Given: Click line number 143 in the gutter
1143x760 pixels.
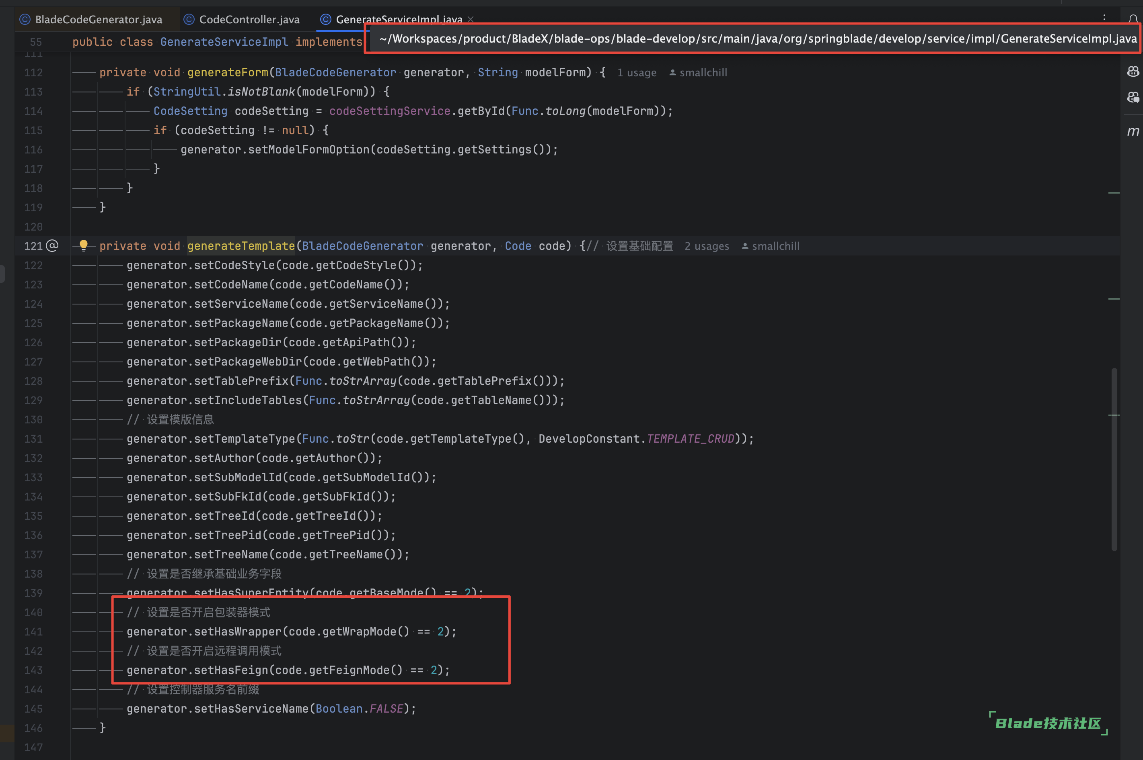Looking at the screenshot, I should tap(33, 670).
